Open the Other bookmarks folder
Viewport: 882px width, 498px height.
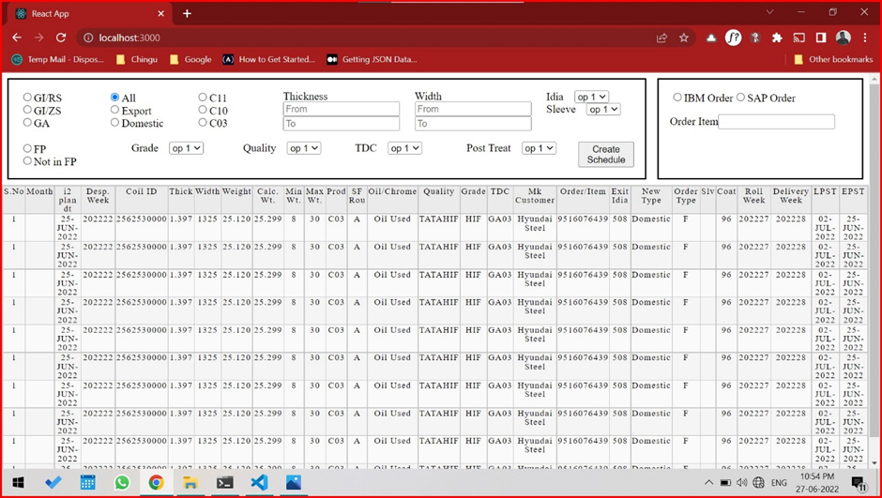pos(833,59)
